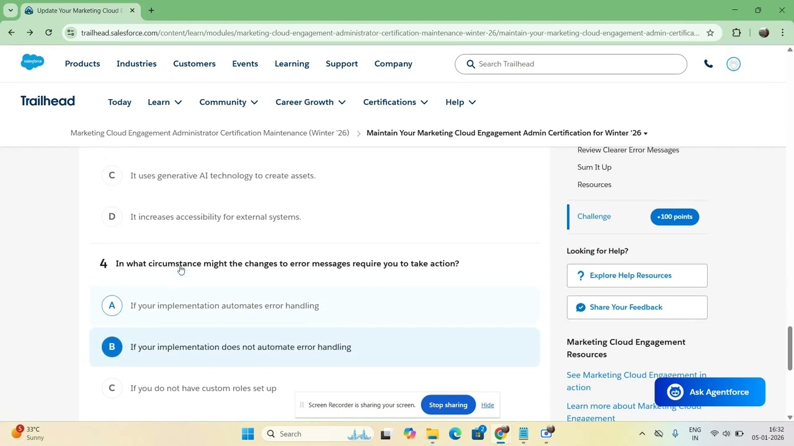Open the weather widget showing 33°C
This screenshot has width=794, height=446.
28,433
